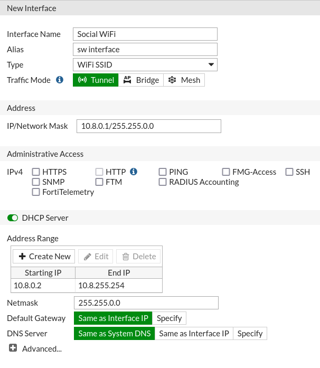Set DNS Server to Same as Interface IP
Image resolution: width=320 pixels, height=368 pixels.
[x=194, y=334]
